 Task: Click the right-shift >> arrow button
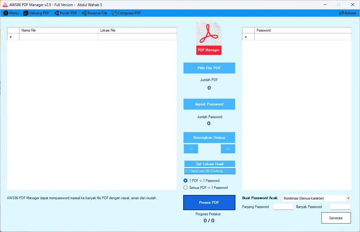(x=228, y=149)
